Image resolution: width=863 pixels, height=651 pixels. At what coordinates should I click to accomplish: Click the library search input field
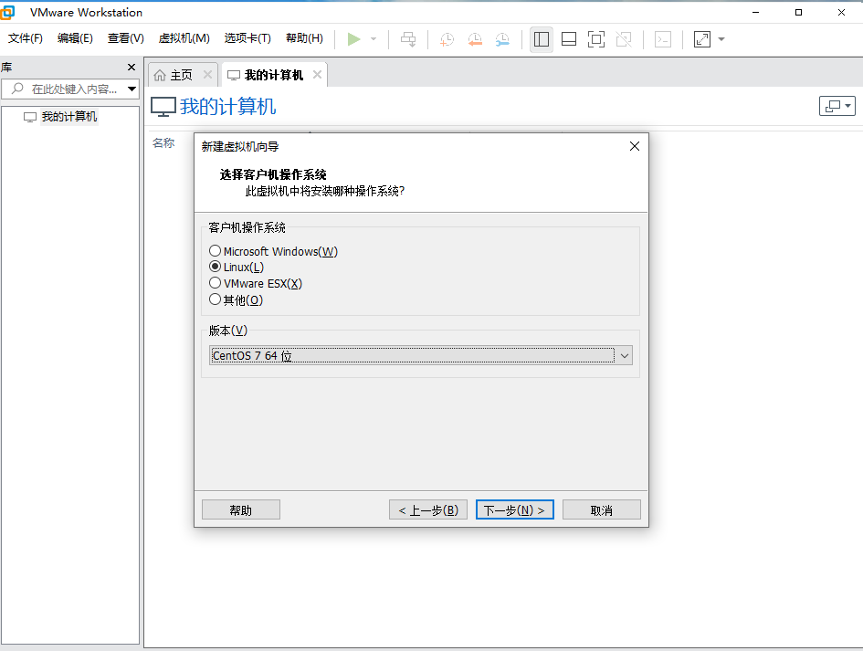coord(70,89)
